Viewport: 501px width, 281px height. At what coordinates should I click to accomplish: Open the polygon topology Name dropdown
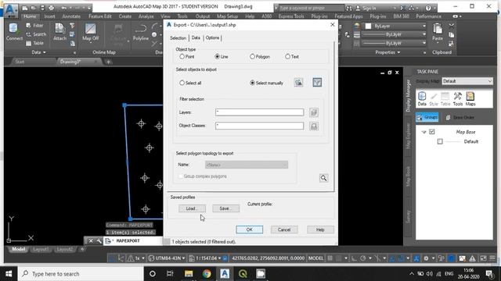[247, 165]
